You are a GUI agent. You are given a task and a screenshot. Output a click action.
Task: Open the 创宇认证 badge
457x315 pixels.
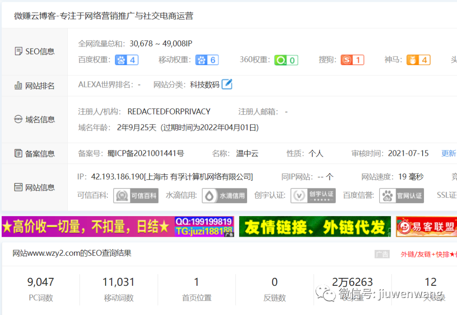[x=313, y=196]
